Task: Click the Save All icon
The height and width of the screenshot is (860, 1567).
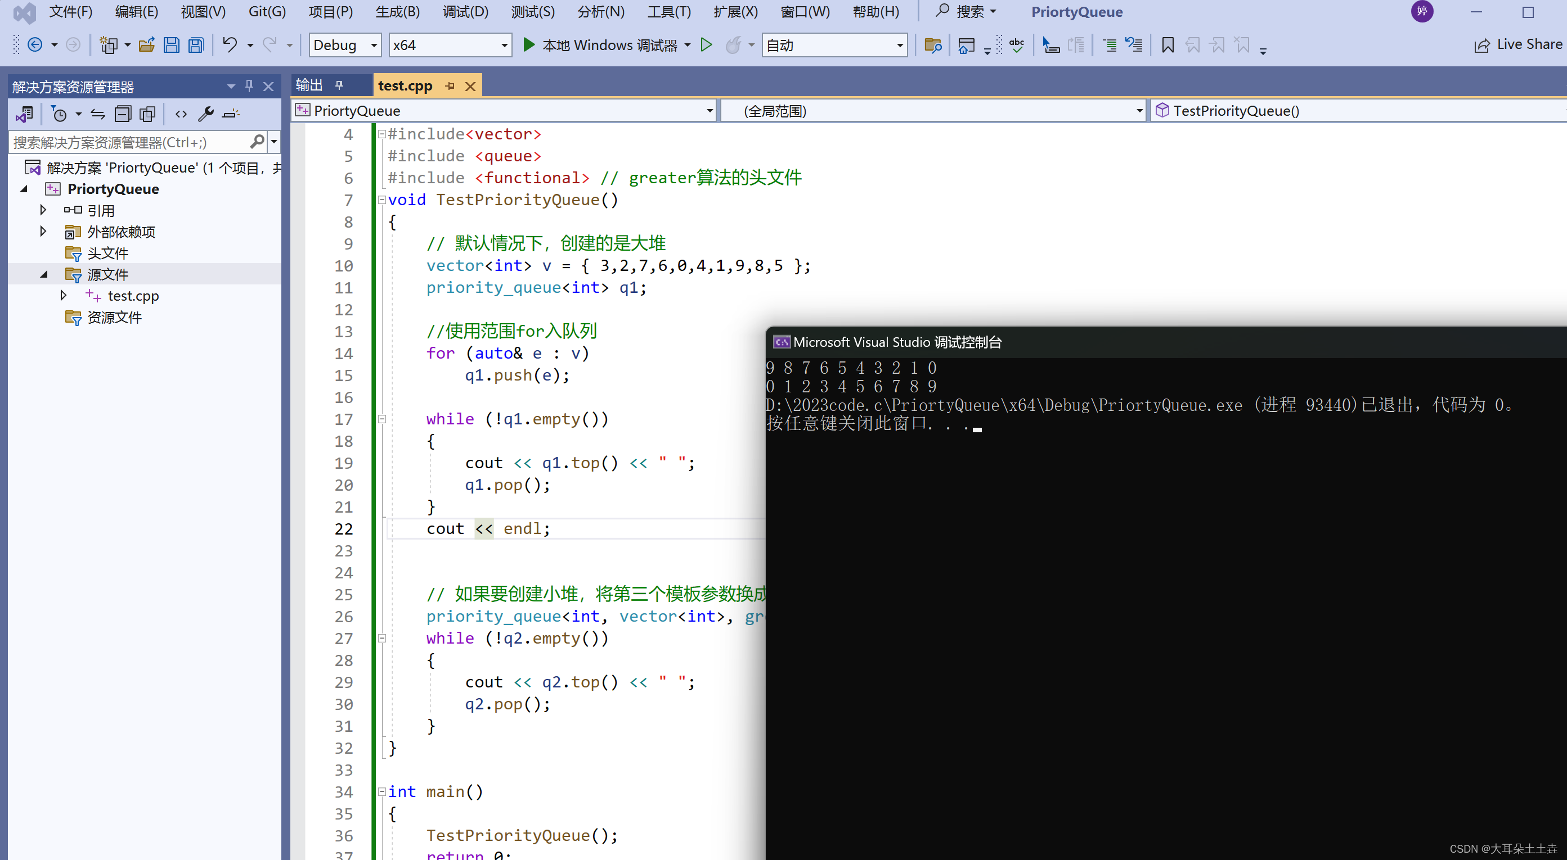Action: click(x=196, y=45)
